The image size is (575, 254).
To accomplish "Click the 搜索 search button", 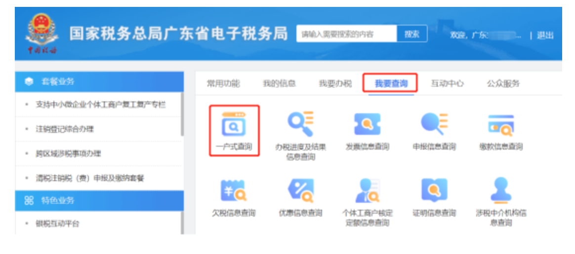I will click(x=412, y=34).
